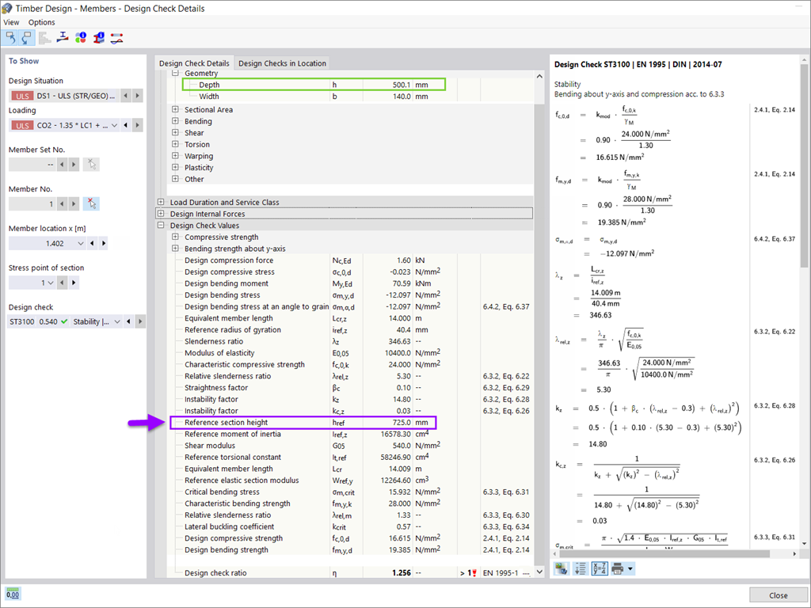Click the sorted list icon near the printer button

[x=580, y=568]
